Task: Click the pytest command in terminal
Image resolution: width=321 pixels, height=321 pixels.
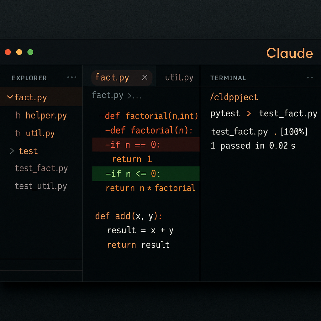Action: click(x=225, y=113)
